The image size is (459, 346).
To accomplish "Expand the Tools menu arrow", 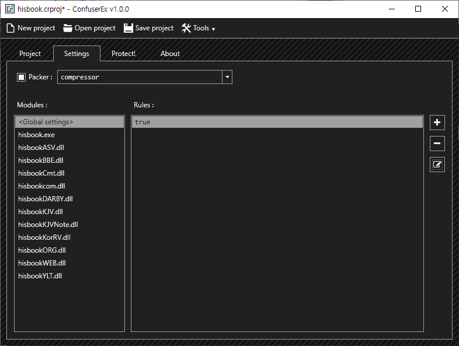I will click(213, 29).
